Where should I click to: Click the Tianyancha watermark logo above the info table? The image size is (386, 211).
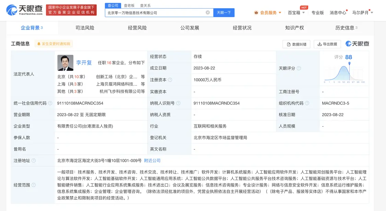tap(357, 44)
